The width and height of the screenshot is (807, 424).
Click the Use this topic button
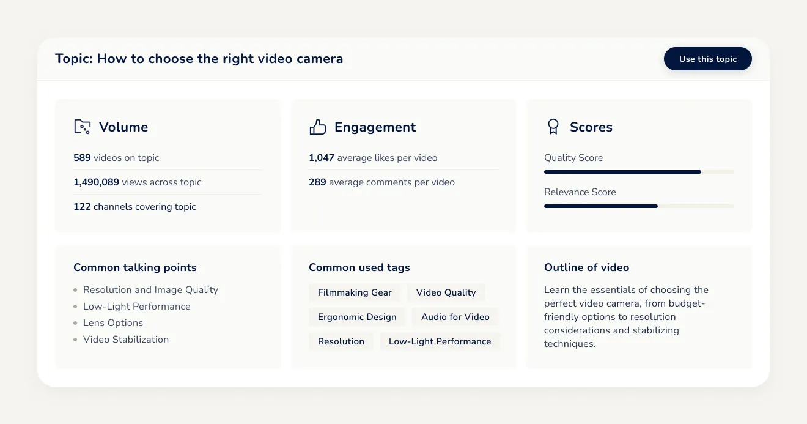tap(707, 59)
